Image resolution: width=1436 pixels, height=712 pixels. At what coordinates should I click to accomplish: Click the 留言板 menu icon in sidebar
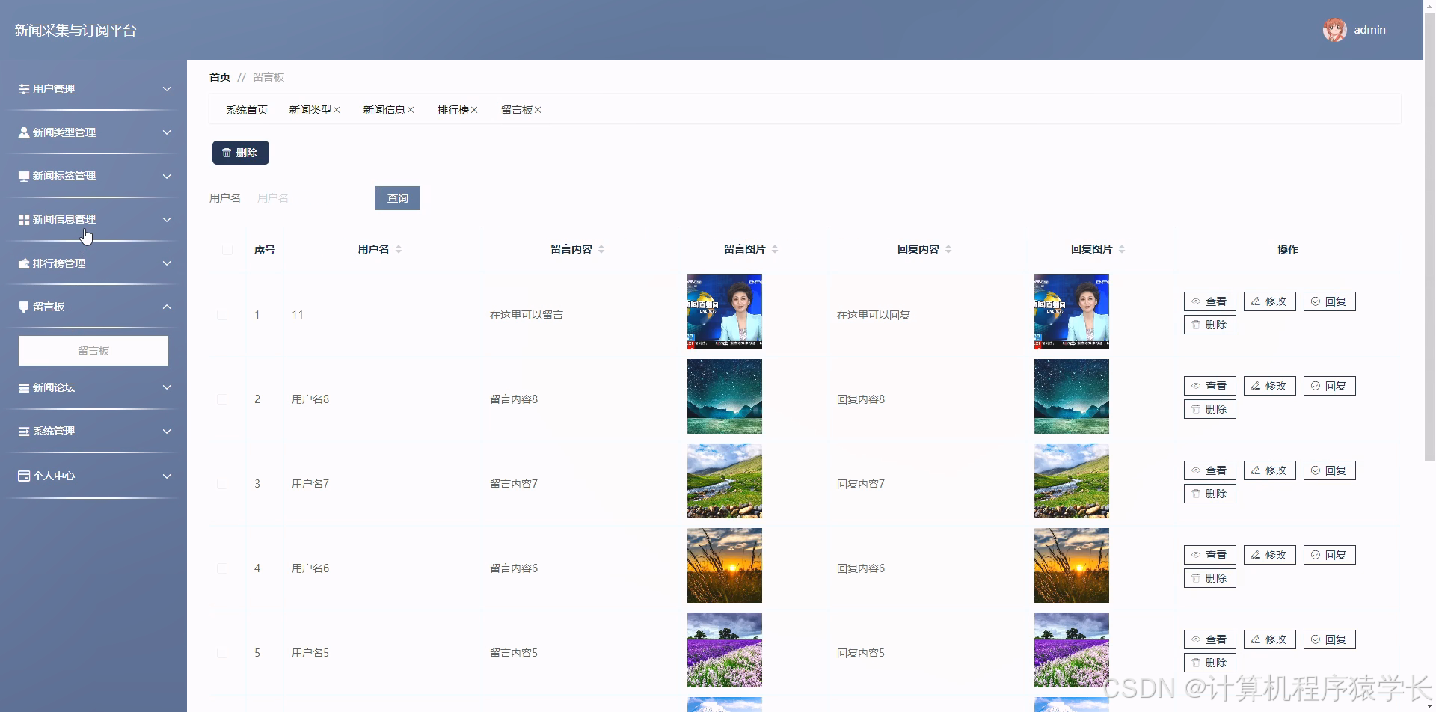24,307
